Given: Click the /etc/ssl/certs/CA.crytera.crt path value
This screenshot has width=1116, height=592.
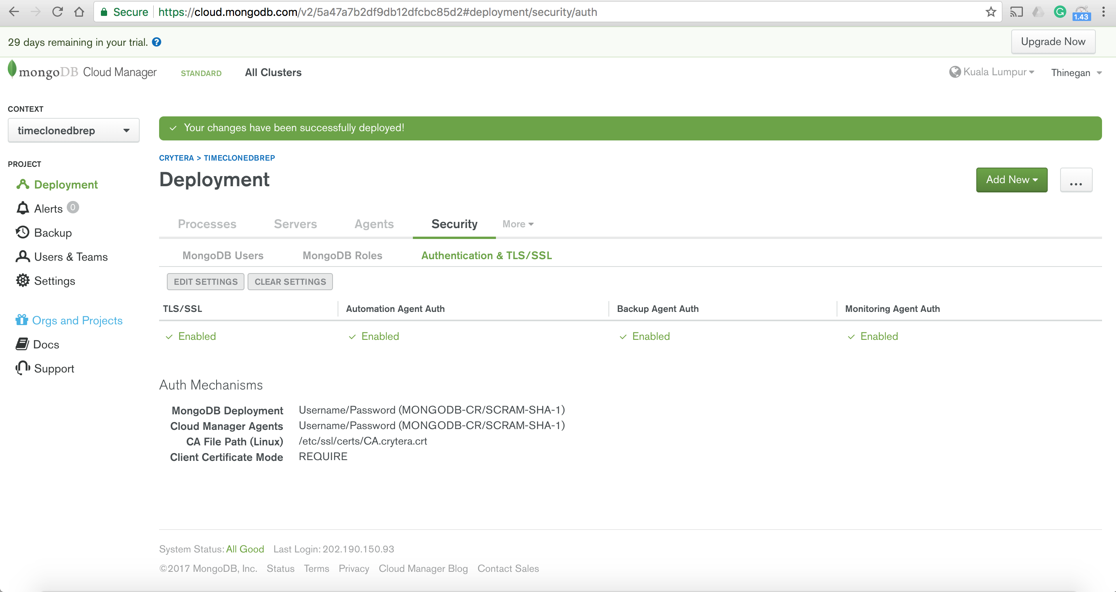Looking at the screenshot, I should click(362, 441).
